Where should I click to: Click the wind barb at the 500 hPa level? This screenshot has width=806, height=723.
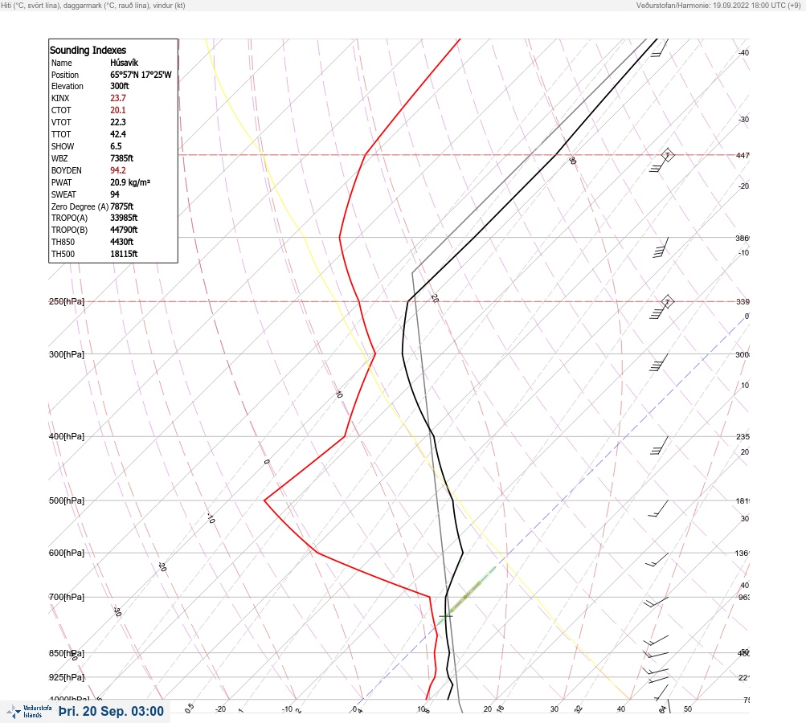pyautogui.click(x=658, y=509)
